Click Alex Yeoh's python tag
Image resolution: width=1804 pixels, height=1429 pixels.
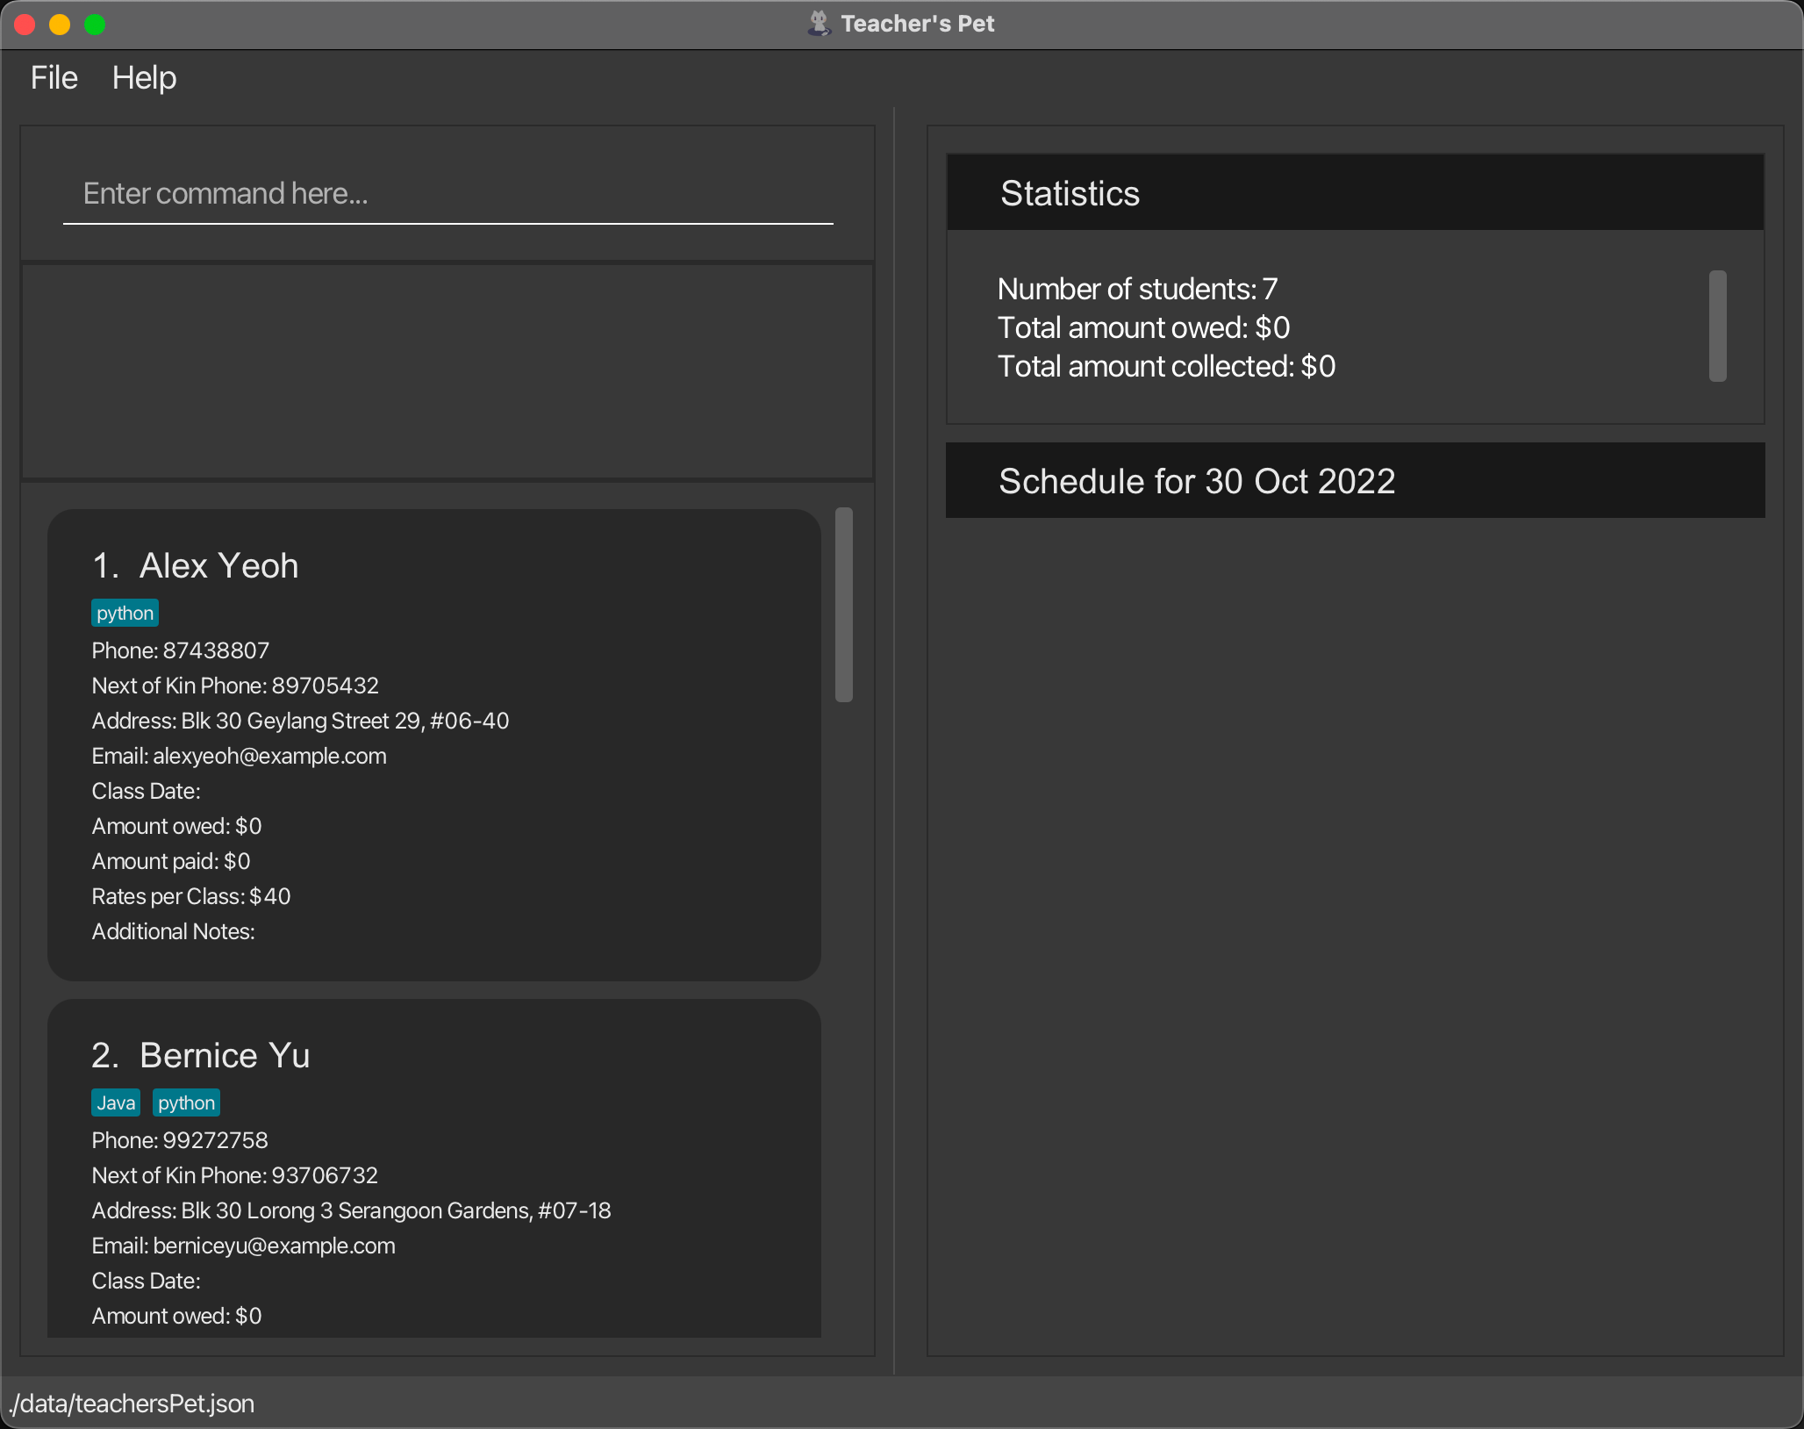tap(125, 613)
